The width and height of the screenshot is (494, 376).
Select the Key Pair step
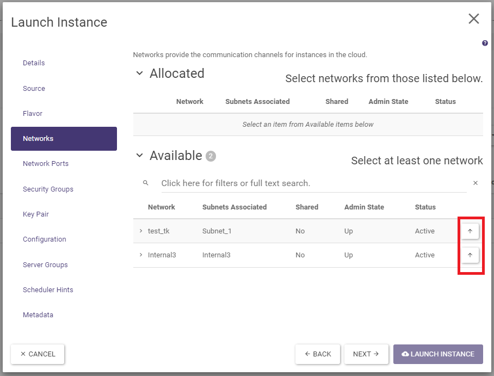37,214
